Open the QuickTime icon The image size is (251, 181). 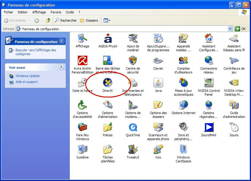click(133, 127)
